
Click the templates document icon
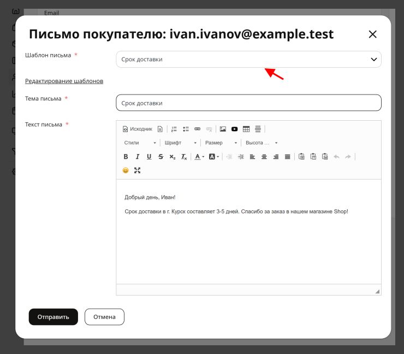160,129
